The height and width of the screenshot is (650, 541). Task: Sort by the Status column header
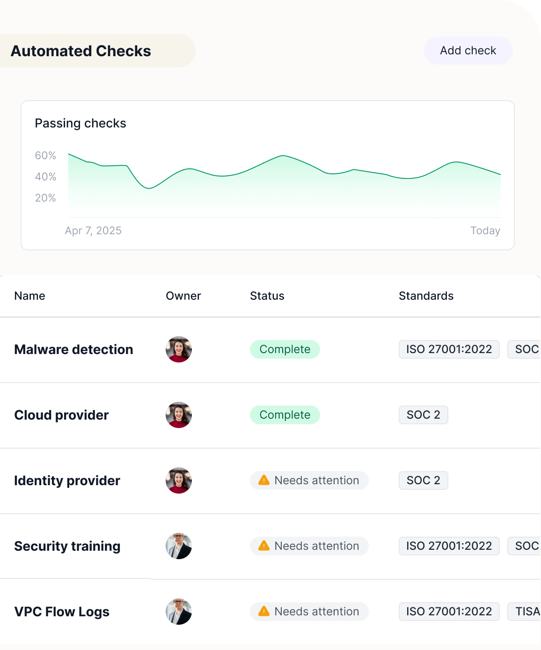[x=267, y=296]
